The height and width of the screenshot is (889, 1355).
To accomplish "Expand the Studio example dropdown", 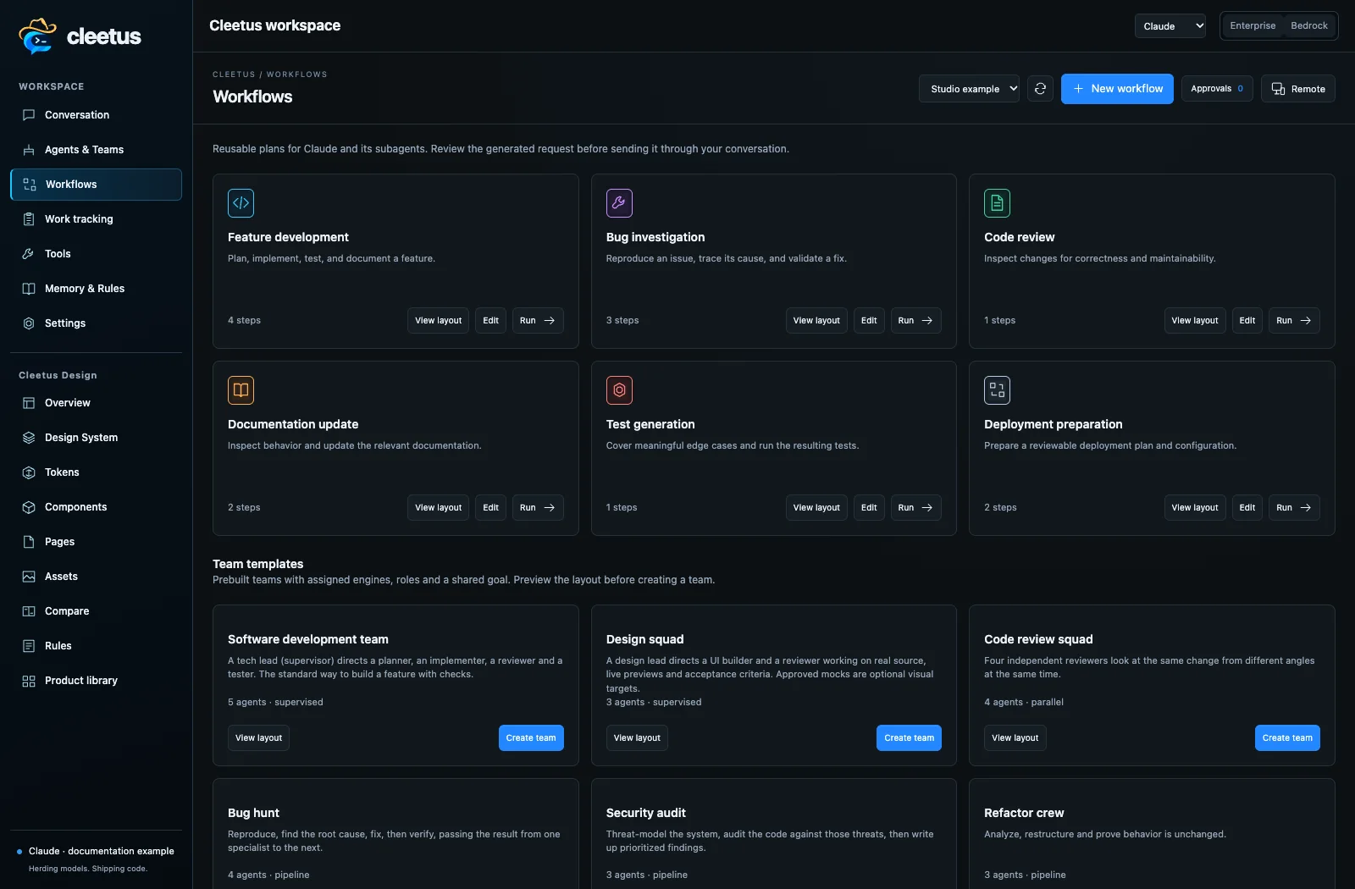I will click(x=969, y=89).
